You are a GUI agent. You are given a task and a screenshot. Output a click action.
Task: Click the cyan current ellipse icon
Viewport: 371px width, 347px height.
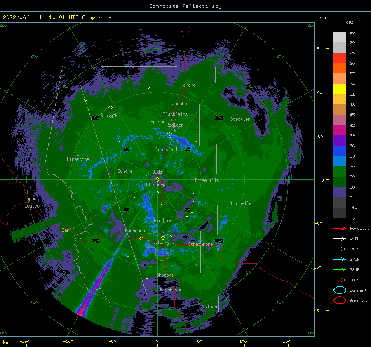[x=340, y=290]
